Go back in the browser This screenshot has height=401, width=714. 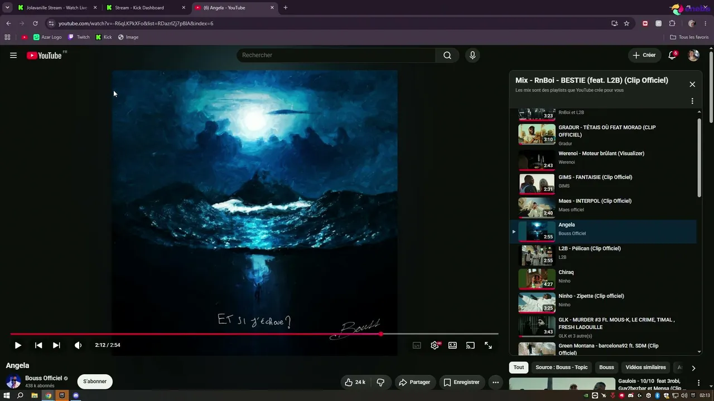(8, 23)
